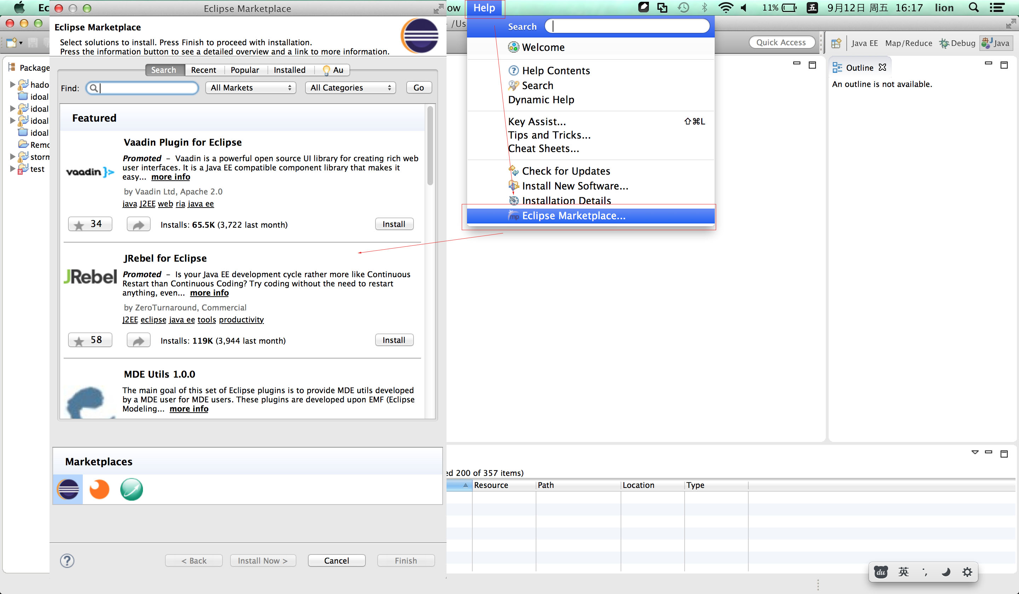Expand the storm project tree node

click(12, 157)
